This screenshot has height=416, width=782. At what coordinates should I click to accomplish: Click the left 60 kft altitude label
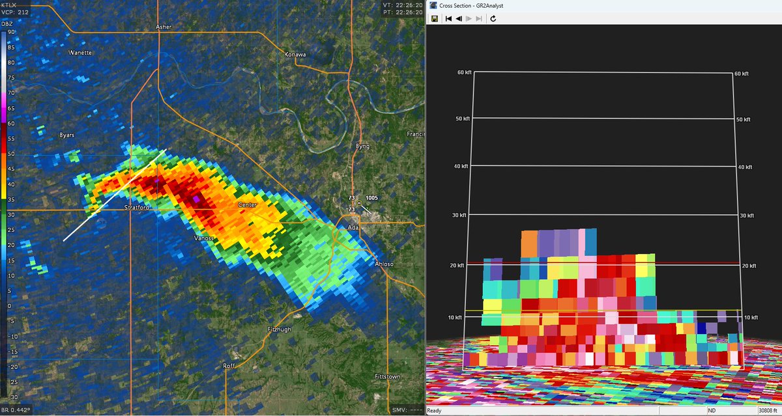pyautogui.click(x=463, y=73)
